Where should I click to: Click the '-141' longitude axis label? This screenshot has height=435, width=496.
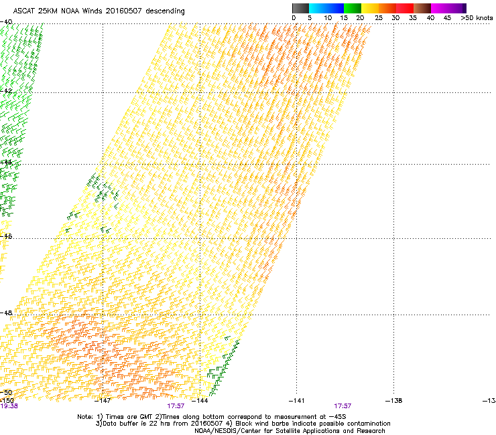[297, 401]
